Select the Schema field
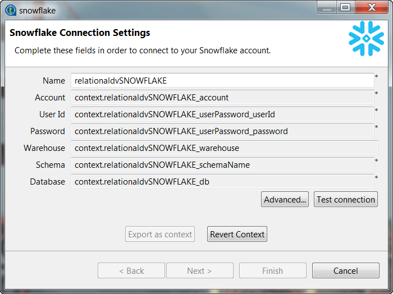 (x=222, y=165)
